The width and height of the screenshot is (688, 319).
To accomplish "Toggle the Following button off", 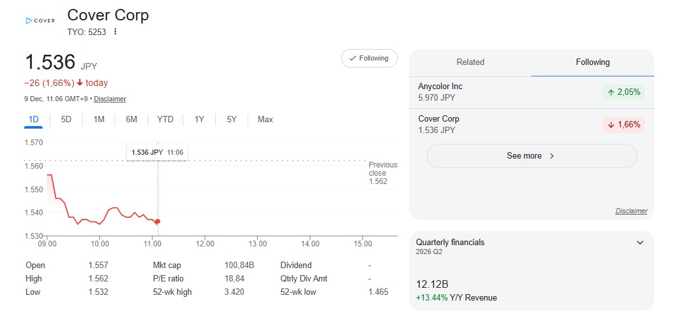I will pyautogui.click(x=369, y=59).
